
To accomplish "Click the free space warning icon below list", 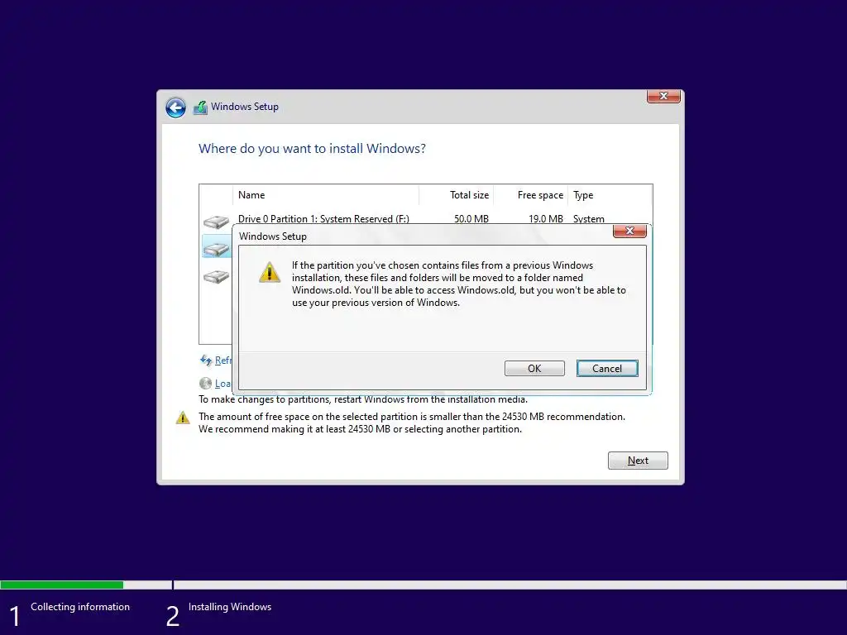I will pos(183,418).
